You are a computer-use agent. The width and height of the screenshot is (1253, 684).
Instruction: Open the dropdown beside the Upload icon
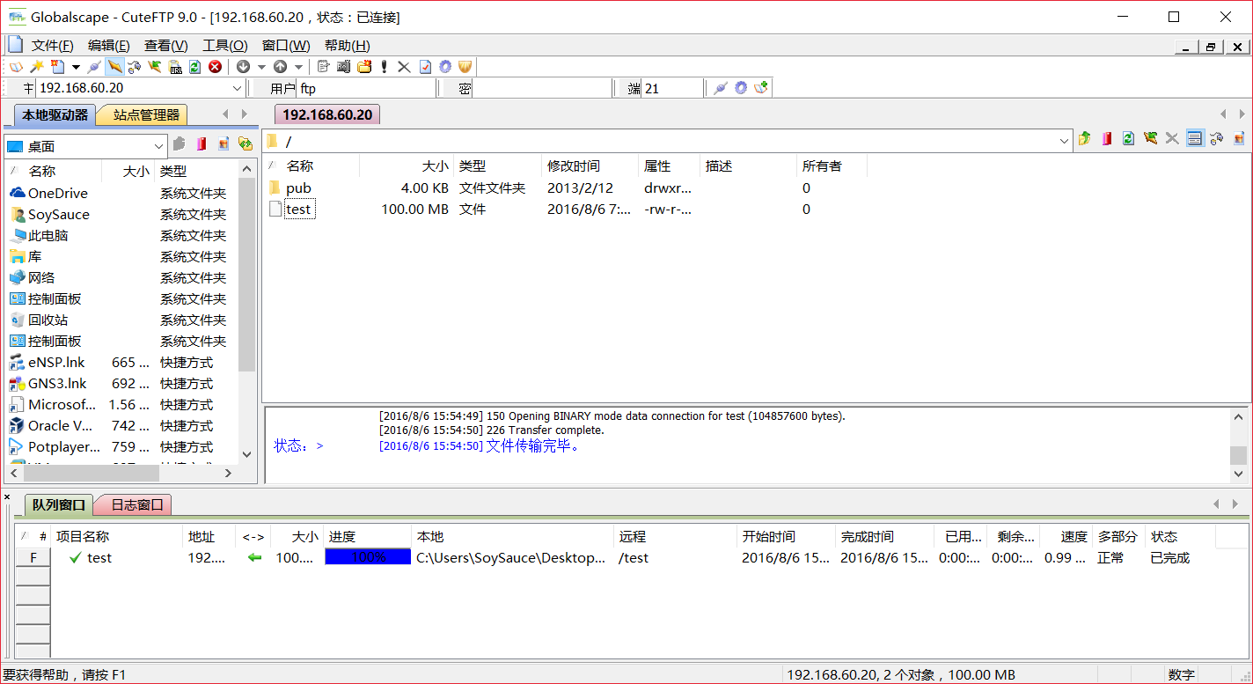[298, 67]
